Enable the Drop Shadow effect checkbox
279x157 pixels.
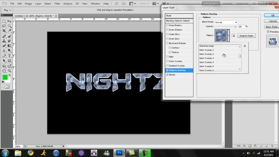(x=167, y=25)
